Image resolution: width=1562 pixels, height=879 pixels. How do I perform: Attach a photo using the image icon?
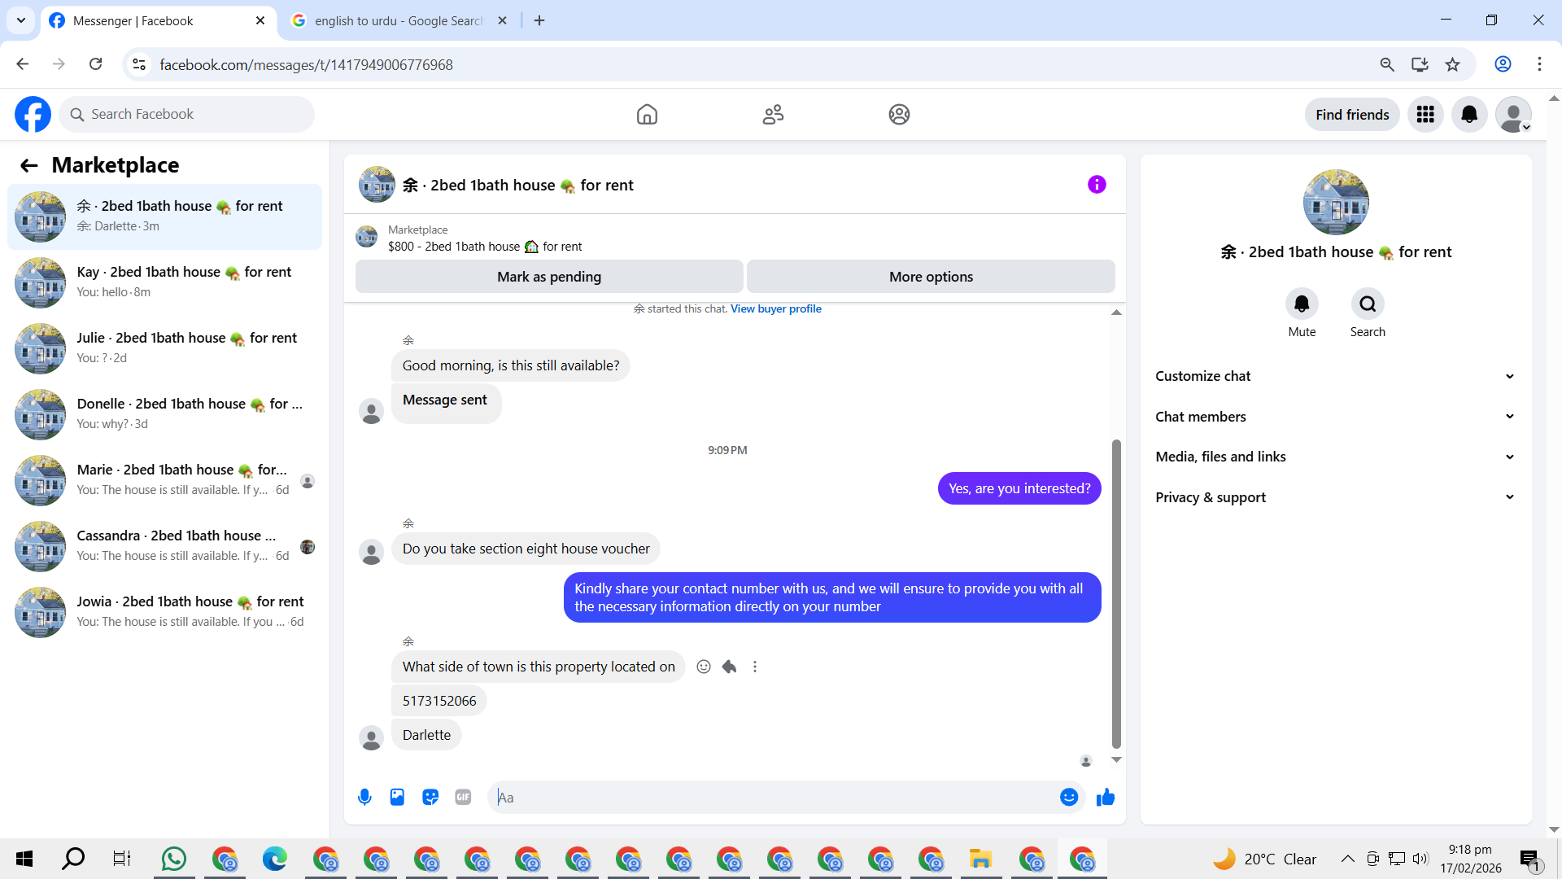click(397, 798)
